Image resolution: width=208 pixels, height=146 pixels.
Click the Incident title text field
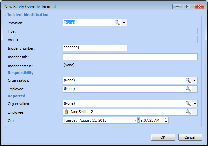pos(130,57)
